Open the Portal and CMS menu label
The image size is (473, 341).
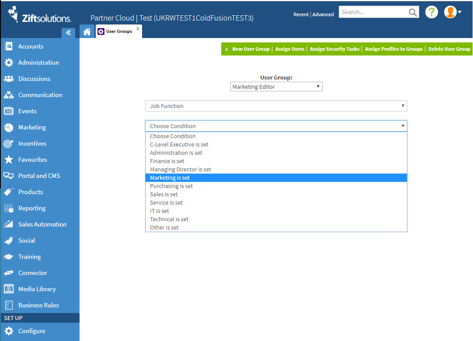click(x=39, y=176)
